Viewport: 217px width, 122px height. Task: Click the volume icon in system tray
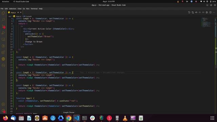pos(204,1)
